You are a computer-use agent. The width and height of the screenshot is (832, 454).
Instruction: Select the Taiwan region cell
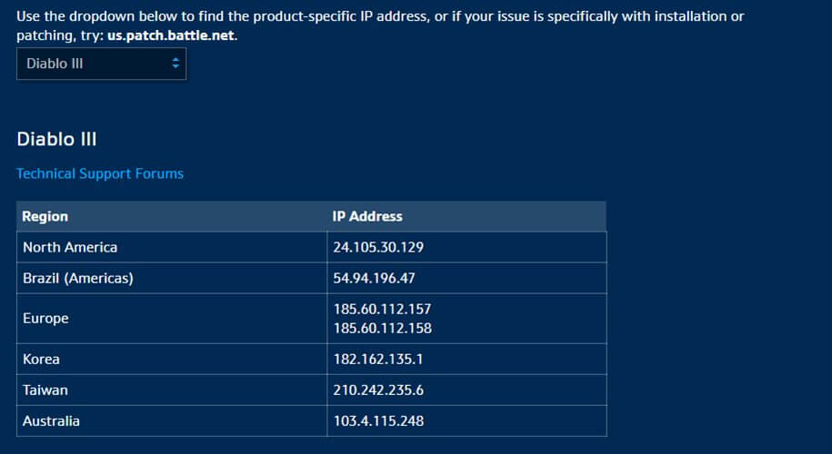coord(45,390)
